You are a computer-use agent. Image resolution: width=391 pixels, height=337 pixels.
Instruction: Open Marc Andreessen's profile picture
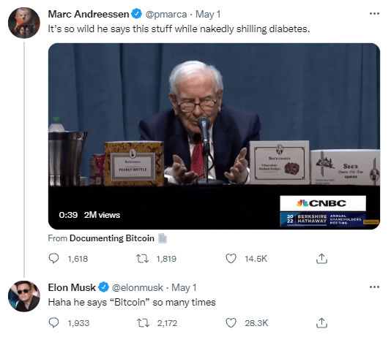[x=24, y=23]
